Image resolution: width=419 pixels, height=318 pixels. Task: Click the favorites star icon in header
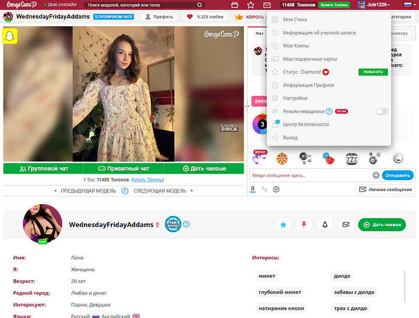(251, 5)
